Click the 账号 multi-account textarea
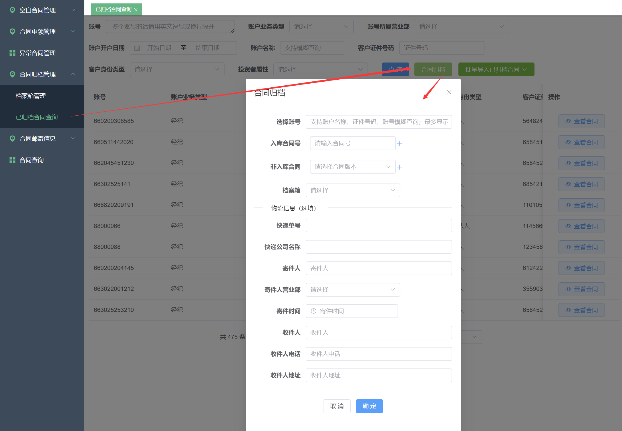This screenshot has width=622, height=431. point(170,27)
